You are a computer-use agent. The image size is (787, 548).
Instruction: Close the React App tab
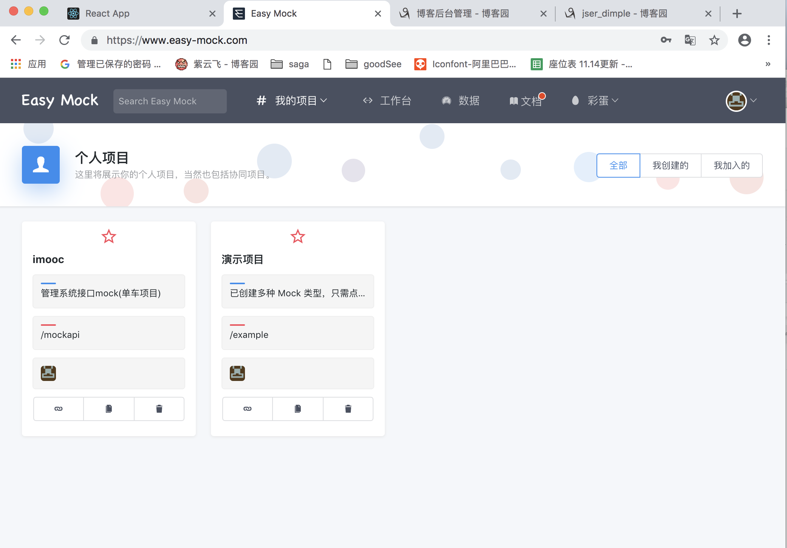(x=212, y=14)
